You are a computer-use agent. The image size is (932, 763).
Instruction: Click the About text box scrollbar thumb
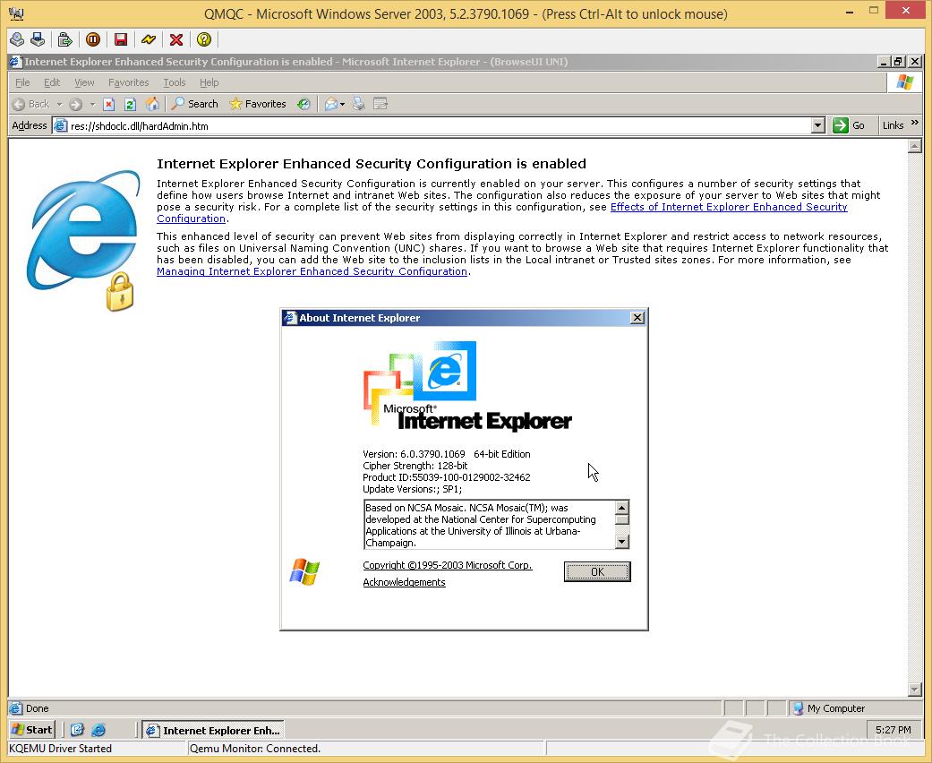[621, 519]
